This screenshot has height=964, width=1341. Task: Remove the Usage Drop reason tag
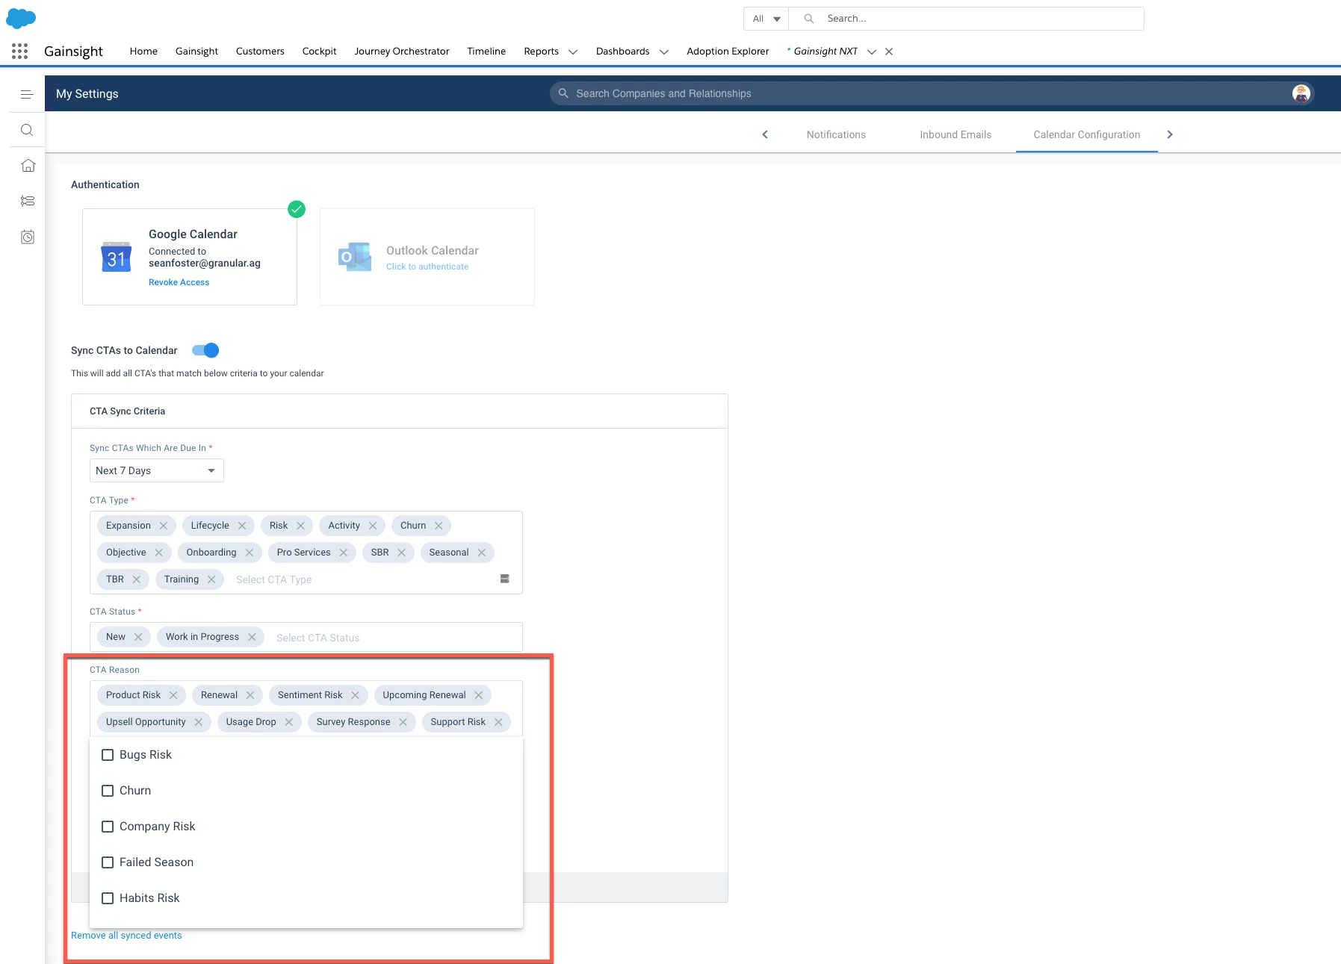click(x=289, y=722)
